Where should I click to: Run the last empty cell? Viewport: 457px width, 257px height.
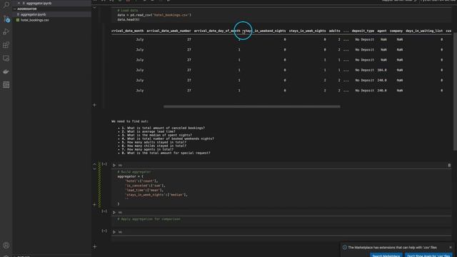tap(114, 232)
